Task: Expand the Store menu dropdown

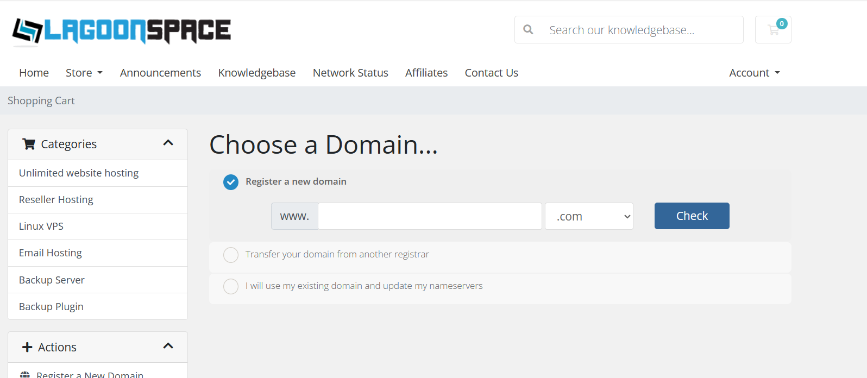Action: point(84,73)
